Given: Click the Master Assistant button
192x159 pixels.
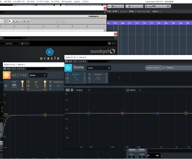Looking at the screenshot, I should pyautogui.click(x=153, y=68).
